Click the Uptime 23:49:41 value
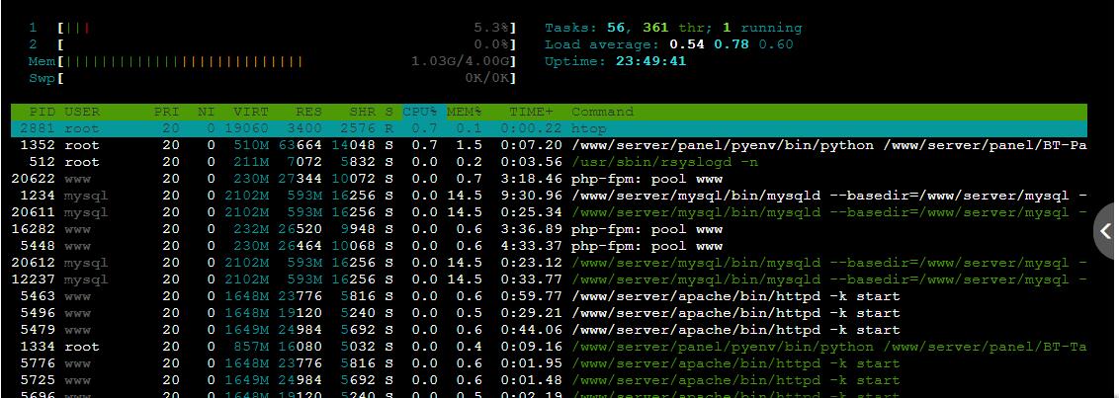1119x398 pixels. tap(650, 61)
